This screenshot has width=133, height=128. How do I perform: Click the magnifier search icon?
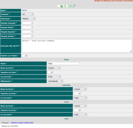pos(74,6)
